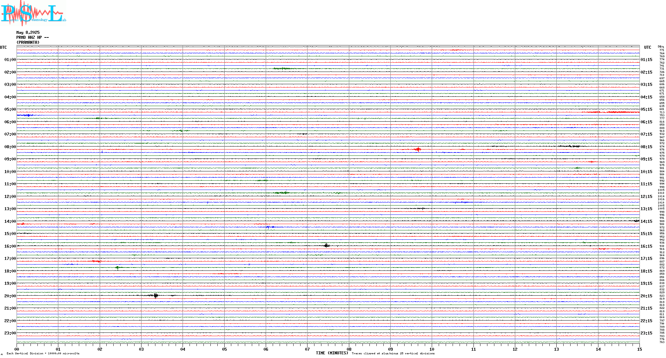Screen dimensions: 666x358
Task: Click the '12:15' end-time label
Action: [646, 197]
